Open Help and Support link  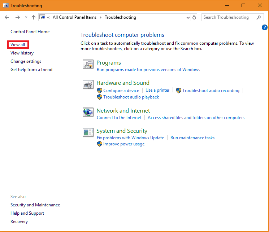click(x=27, y=213)
